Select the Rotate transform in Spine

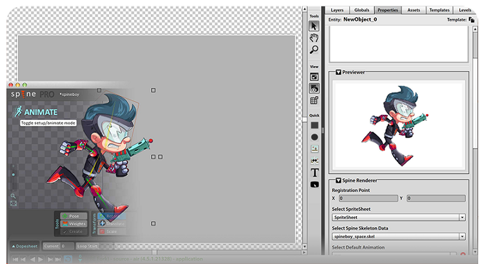tap(112, 216)
